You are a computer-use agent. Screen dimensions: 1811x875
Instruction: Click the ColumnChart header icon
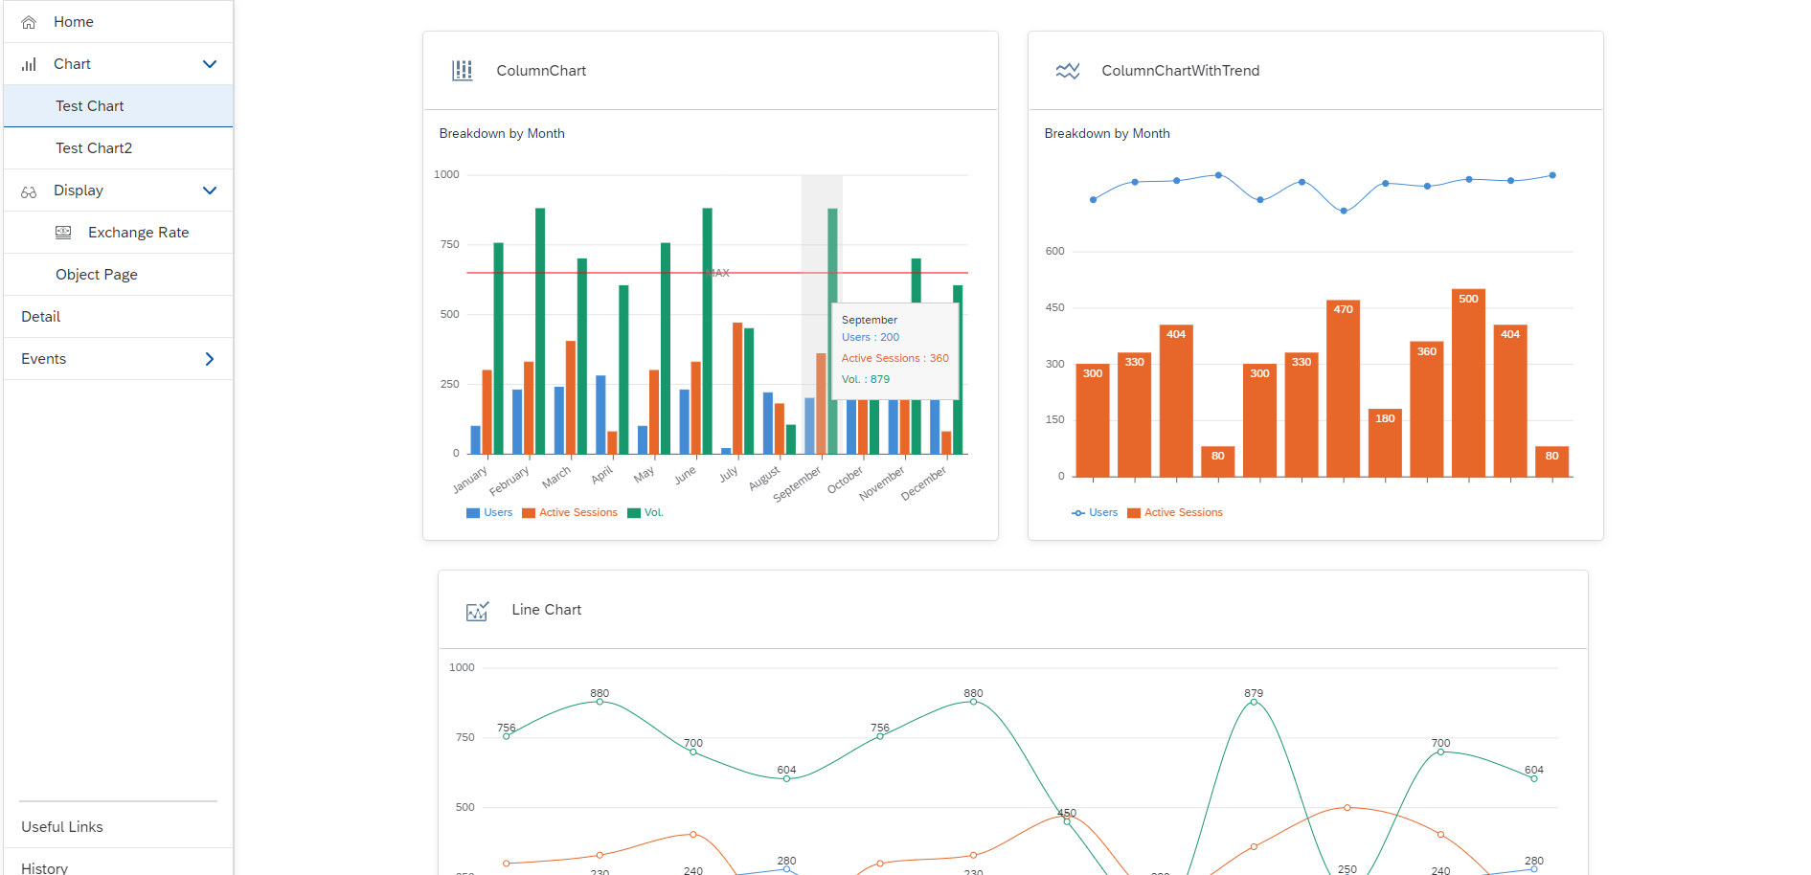click(x=463, y=71)
